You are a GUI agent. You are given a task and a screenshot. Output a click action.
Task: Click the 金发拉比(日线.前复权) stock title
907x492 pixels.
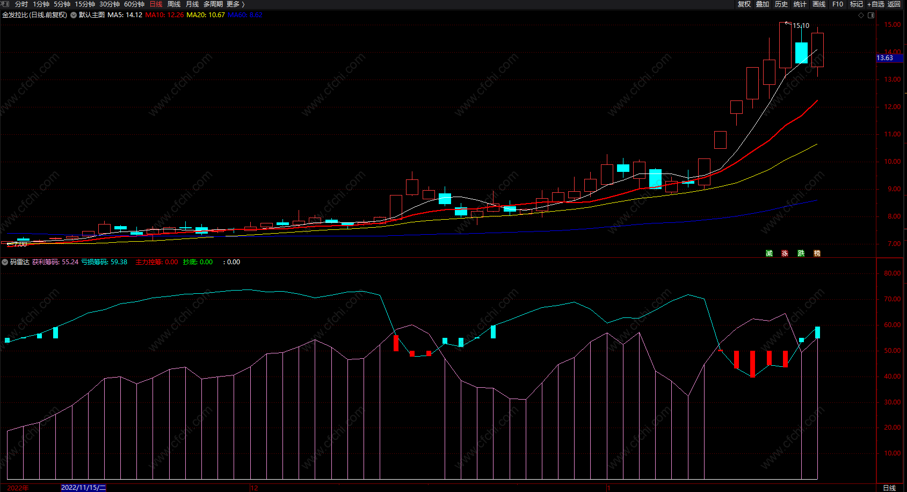35,15
